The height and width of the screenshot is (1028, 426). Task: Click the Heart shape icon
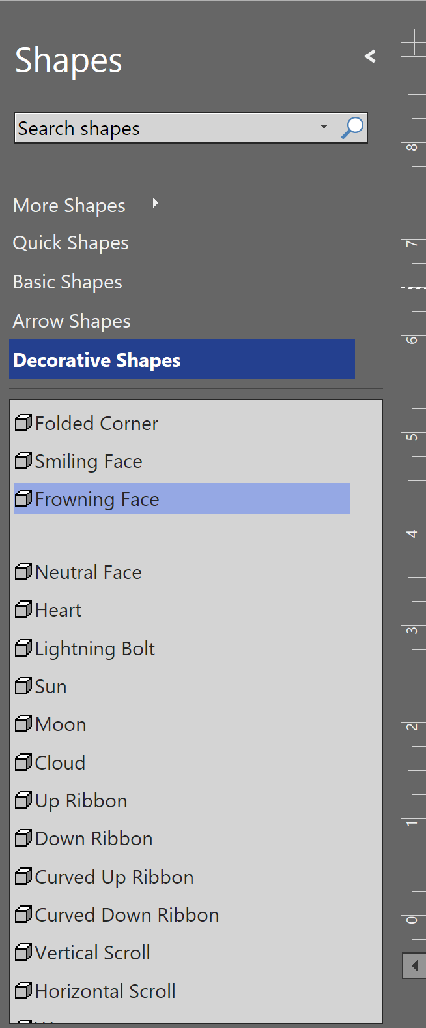(23, 610)
